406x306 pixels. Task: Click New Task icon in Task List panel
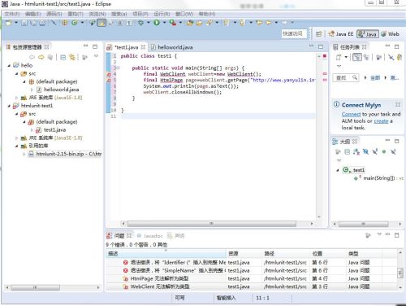(x=339, y=57)
